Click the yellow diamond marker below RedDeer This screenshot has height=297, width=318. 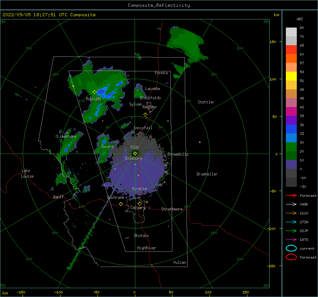[x=145, y=115]
